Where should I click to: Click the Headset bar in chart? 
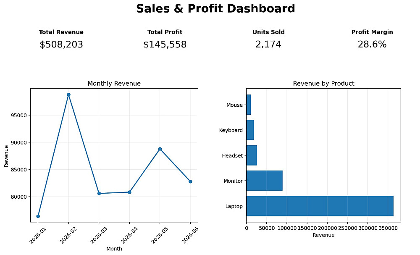click(252, 155)
